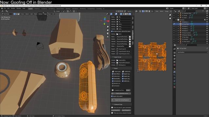This screenshot has height=117, width=209.
Task: Toggle camera view icon in 3D viewport
Action: (108, 33)
